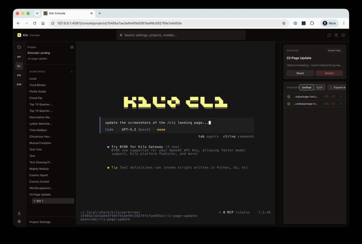362x244 pixels.
Task: Open the tab search dropdown in Chrome
Action: coord(37,13)
